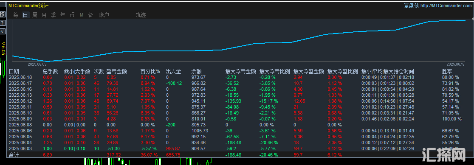The height and width of the screenshot is (165, 474).
Task: Click the -200 withdrawal cell
Action: [171, 125]
